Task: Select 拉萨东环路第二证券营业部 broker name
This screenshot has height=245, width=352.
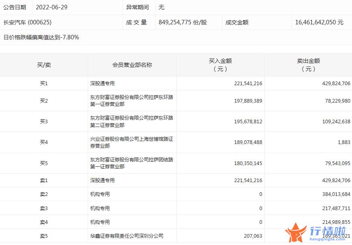Action: (132, 121)
